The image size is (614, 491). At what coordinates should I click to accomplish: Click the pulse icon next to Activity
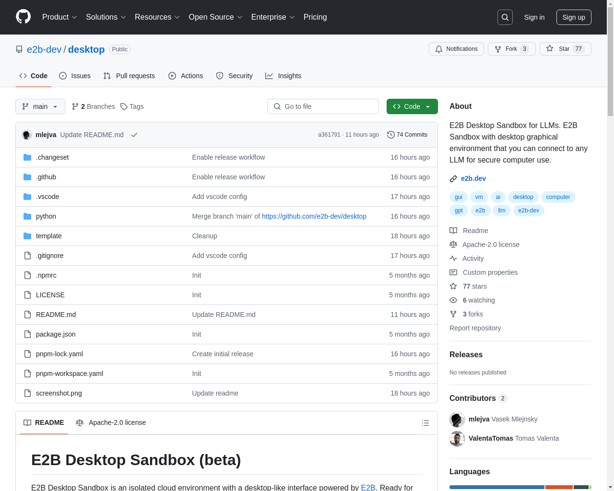point(453,258)
